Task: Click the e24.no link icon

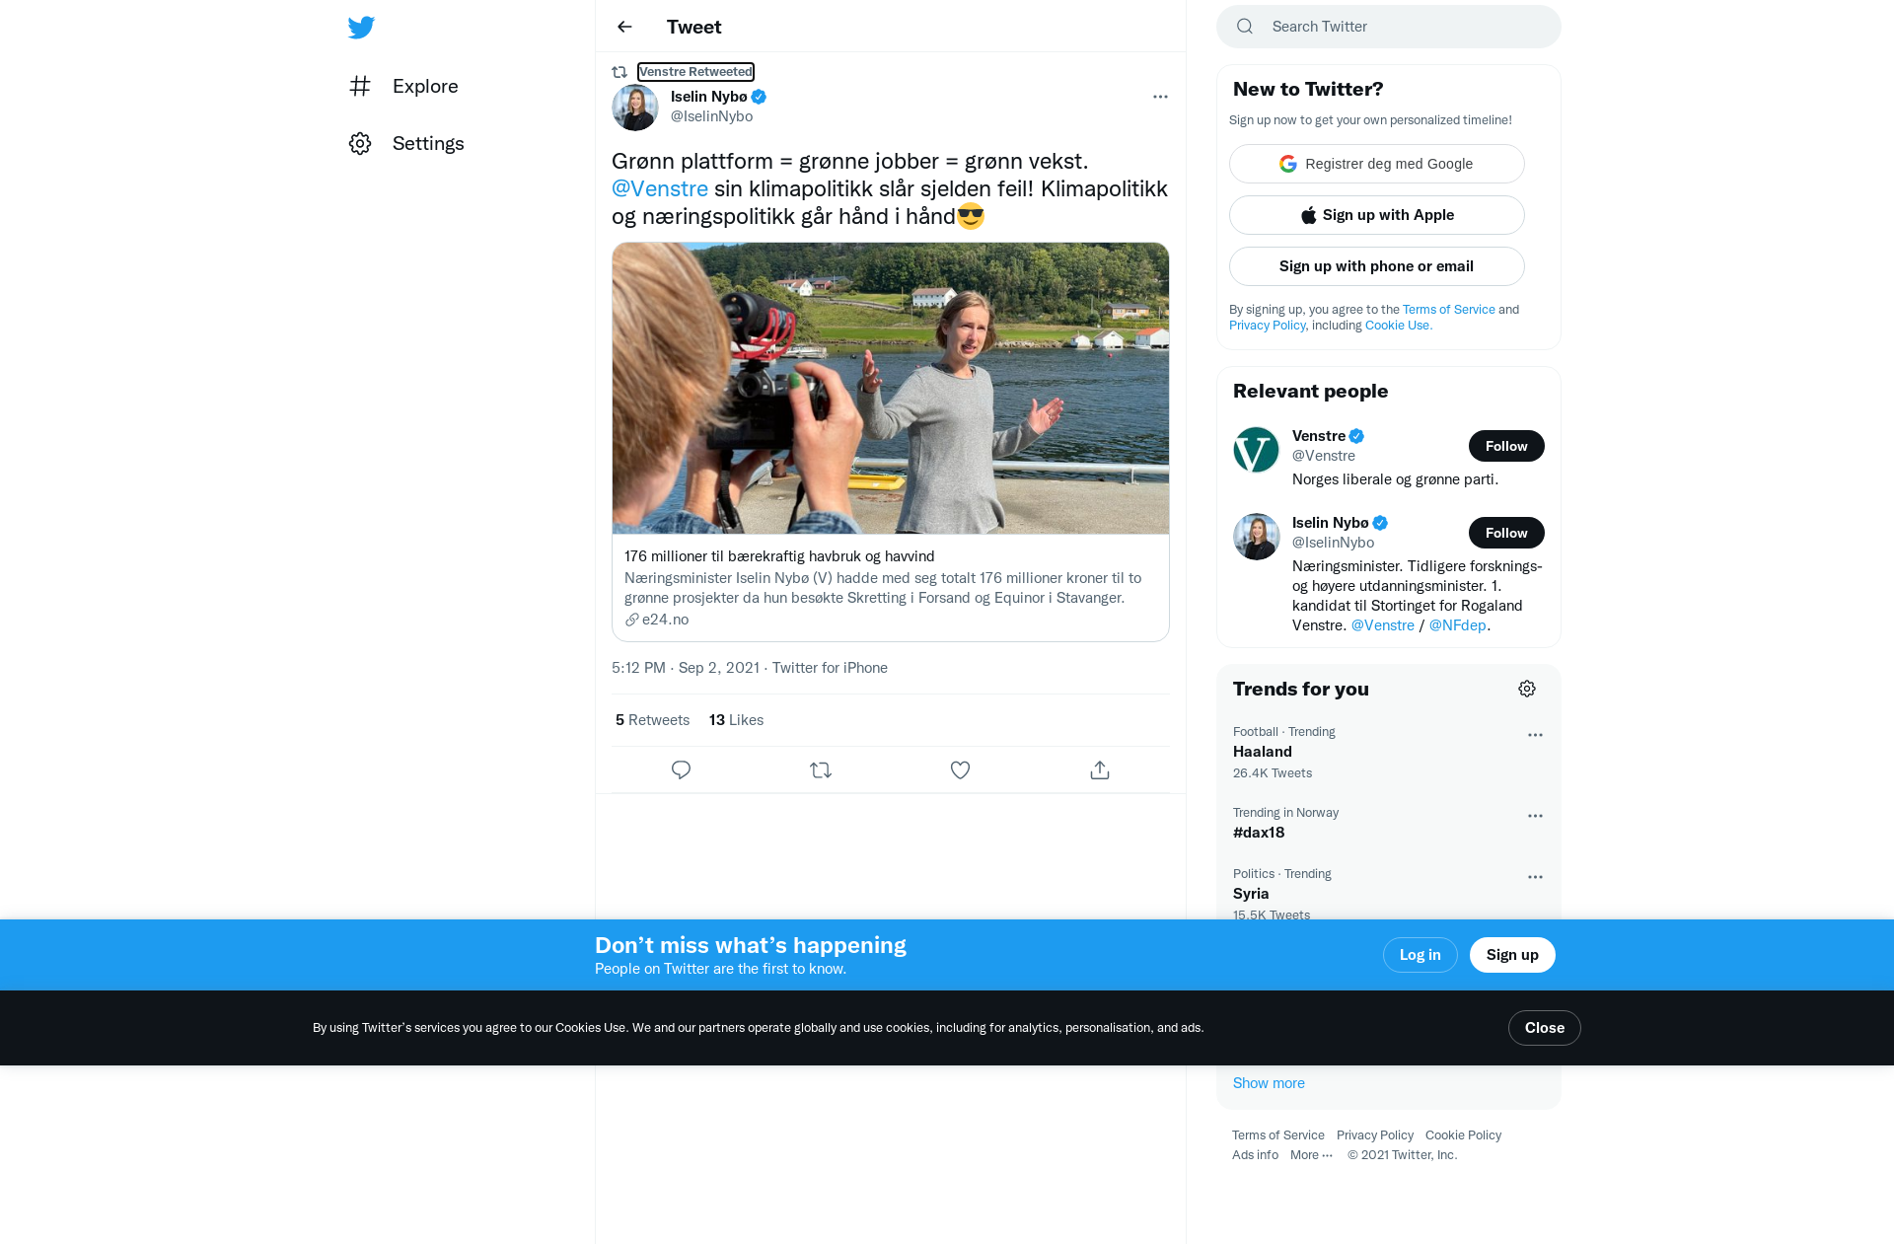Action: 632,620
